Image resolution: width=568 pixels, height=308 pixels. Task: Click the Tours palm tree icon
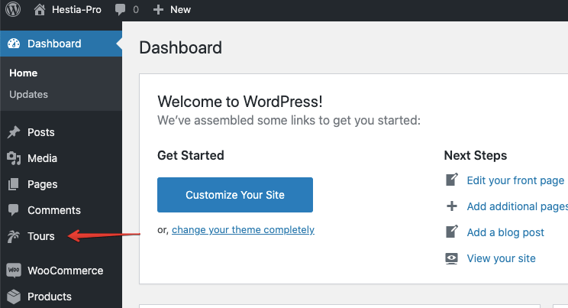(x=14, y=236)
